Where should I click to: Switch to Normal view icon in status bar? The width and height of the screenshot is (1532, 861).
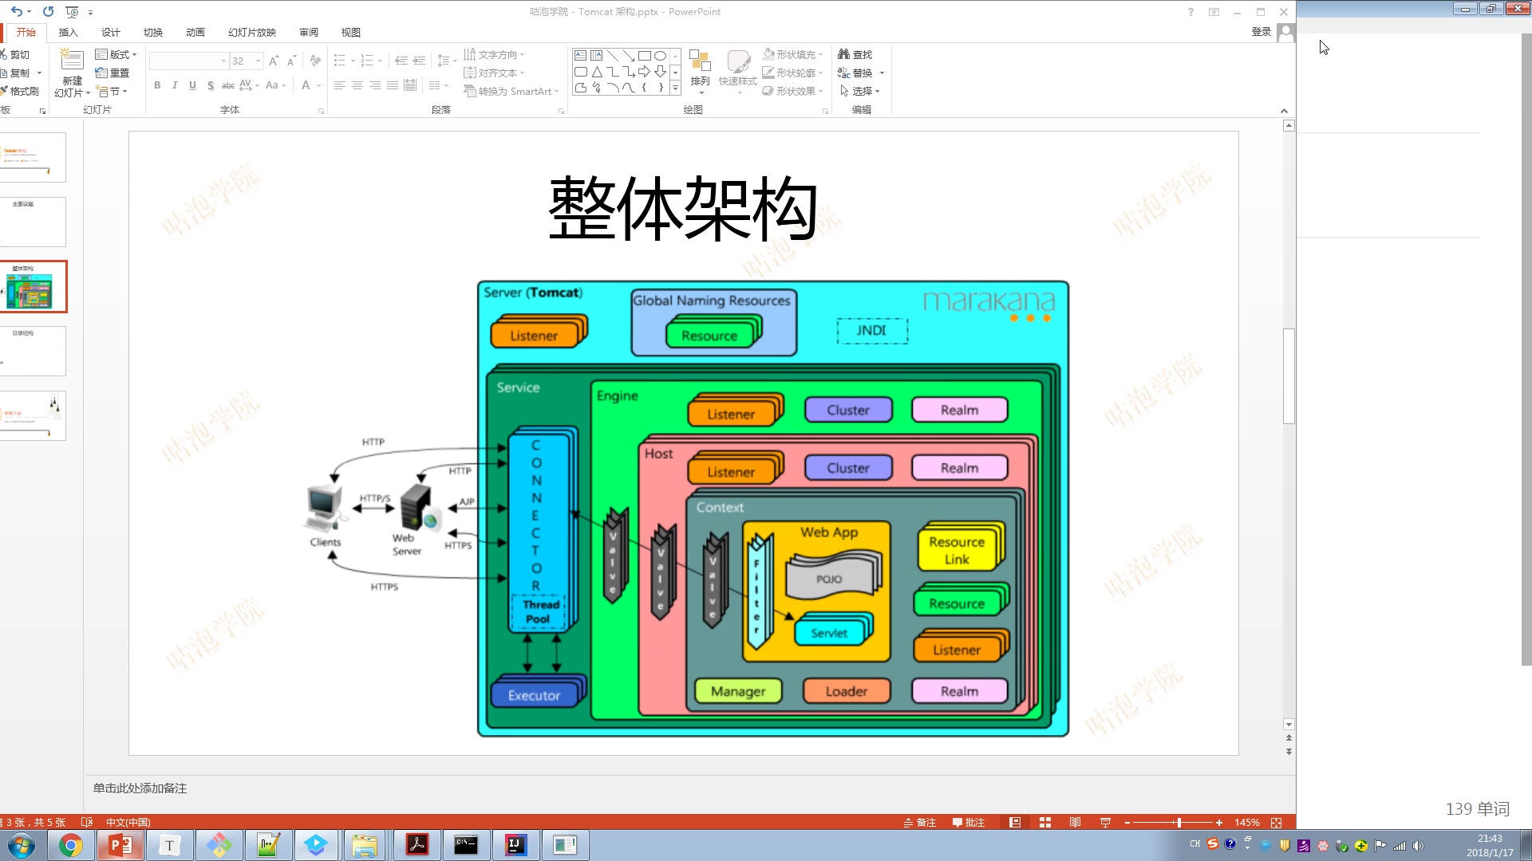1015,823
